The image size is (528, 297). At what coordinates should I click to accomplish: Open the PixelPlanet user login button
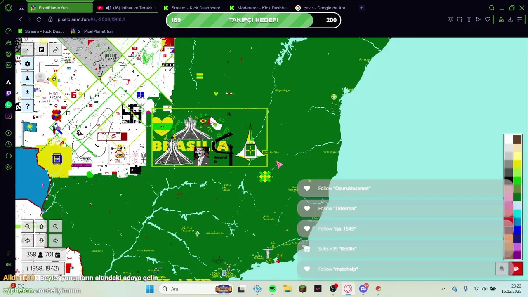point(27,78)
